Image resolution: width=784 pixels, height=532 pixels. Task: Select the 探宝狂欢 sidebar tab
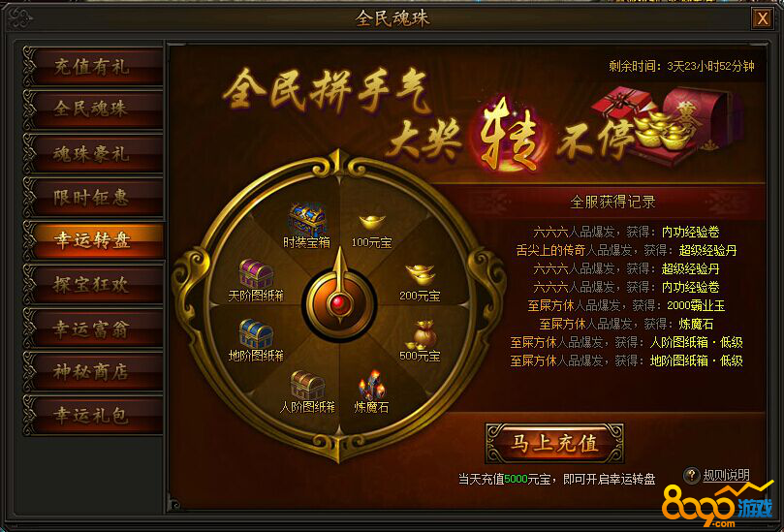tap(93, 285)
